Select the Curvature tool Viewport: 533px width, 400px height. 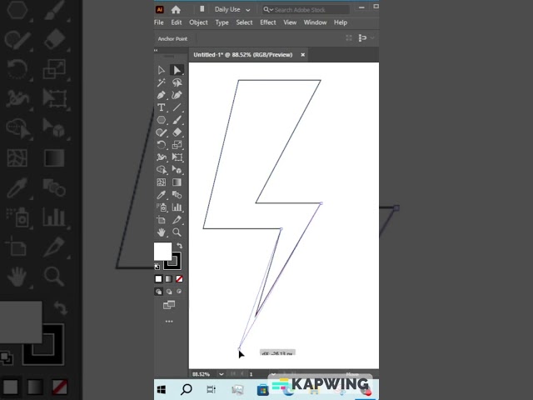pos(177,95)
